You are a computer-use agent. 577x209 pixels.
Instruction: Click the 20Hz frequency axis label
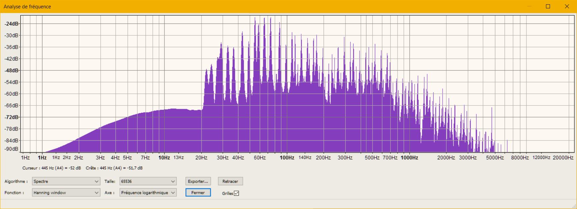[x=201, y=158]
